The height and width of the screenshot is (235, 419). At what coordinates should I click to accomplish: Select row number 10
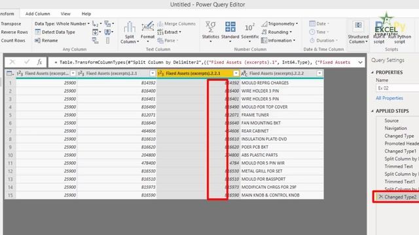click(x=10, y=155)
